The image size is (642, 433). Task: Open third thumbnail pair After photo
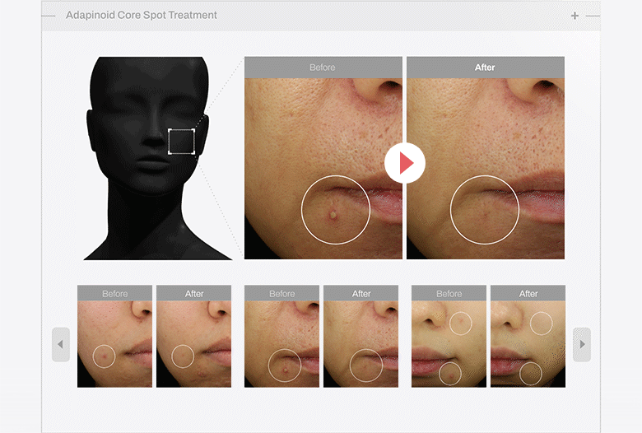[x=528, y=344]
